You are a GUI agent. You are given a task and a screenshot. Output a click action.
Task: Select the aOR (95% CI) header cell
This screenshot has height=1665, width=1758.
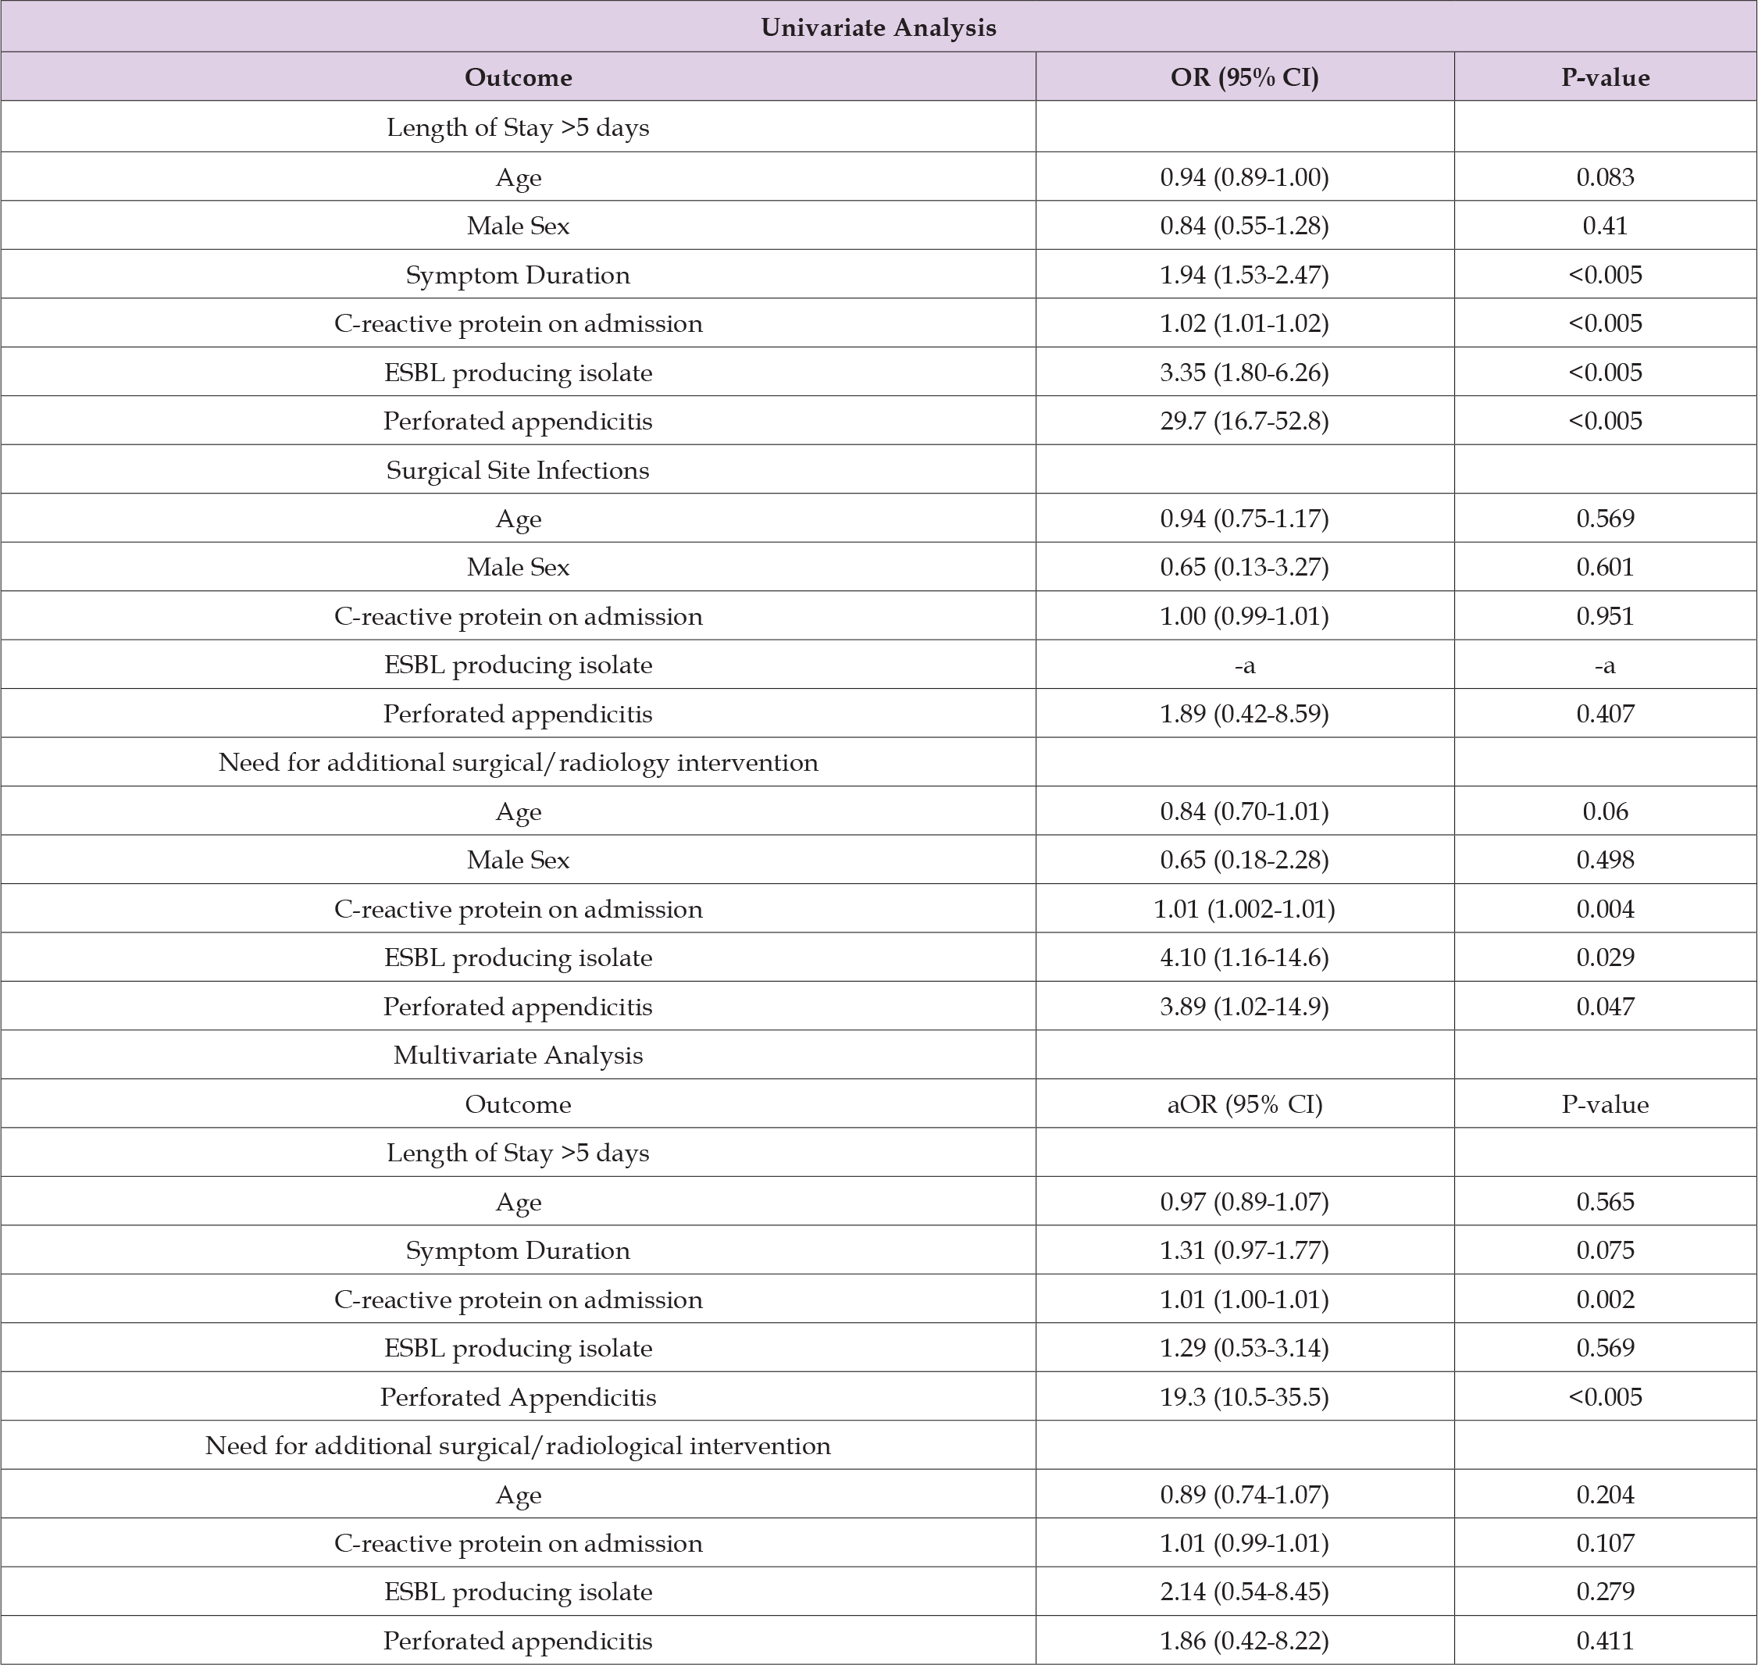(1244, 1103)
